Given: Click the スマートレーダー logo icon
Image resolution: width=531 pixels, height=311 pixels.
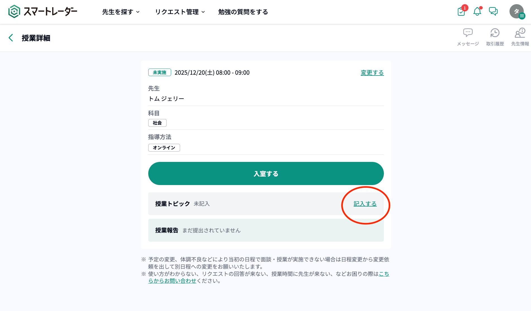Looking at the screenshot, I should [x=14, y=12].
